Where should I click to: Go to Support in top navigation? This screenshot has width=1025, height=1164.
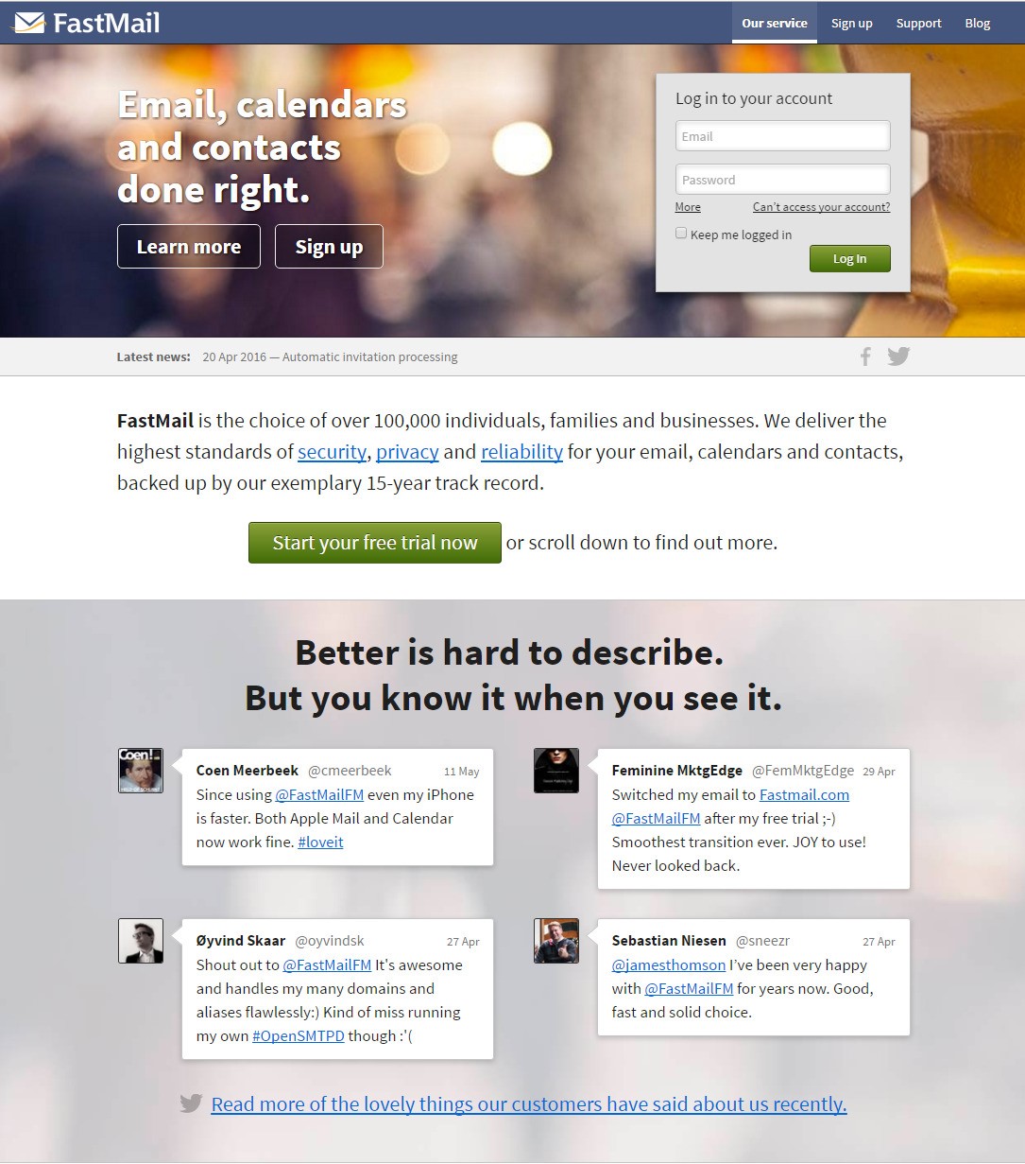click(919, 23)
